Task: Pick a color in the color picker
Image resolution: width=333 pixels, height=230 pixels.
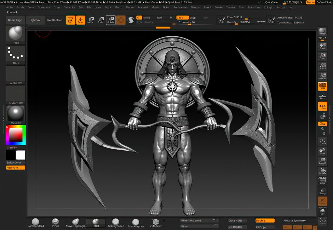Action: [x=16, y=135]
